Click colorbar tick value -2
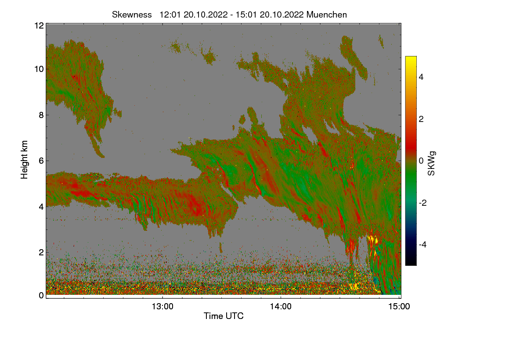This screenshot has width=527, height=351. (x=423, y=203)
